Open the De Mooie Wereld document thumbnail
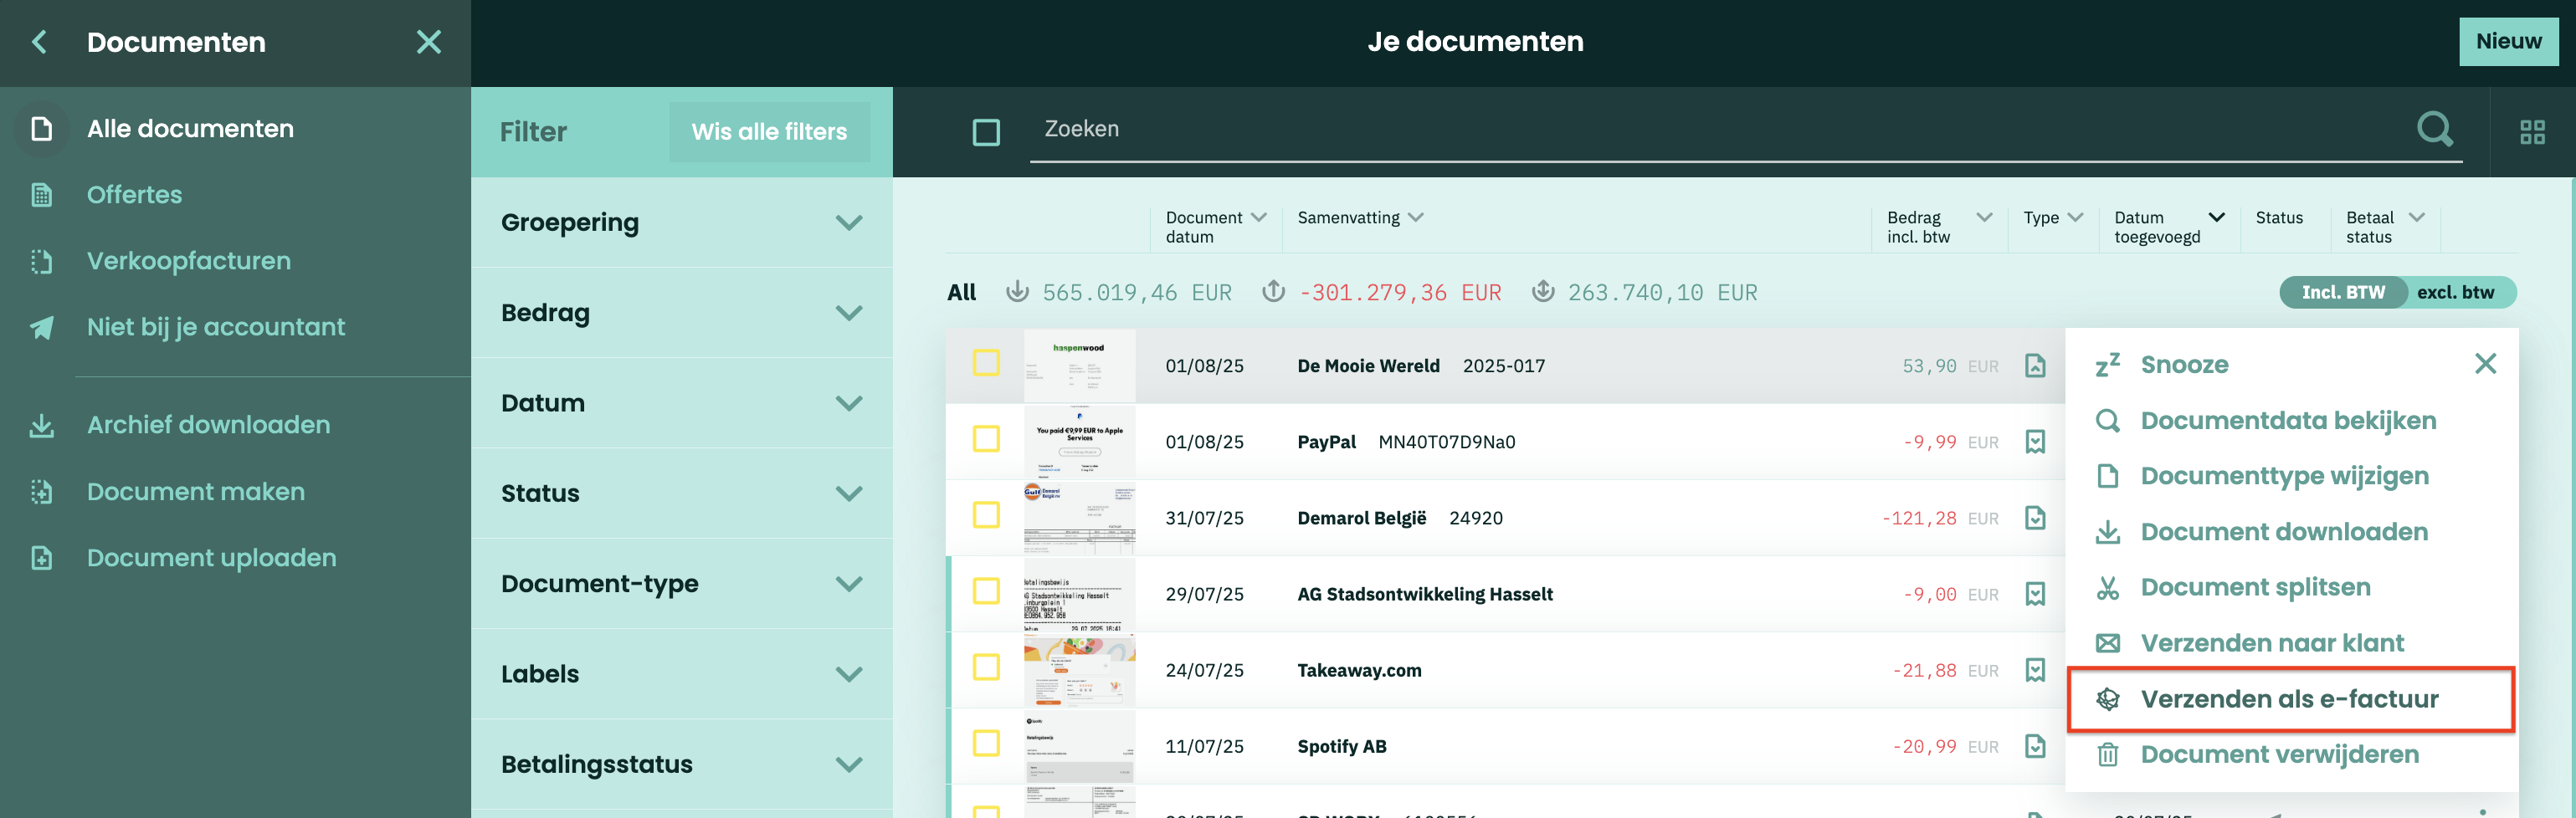This screenshot has height=818, width=2576. [1079, 366]
